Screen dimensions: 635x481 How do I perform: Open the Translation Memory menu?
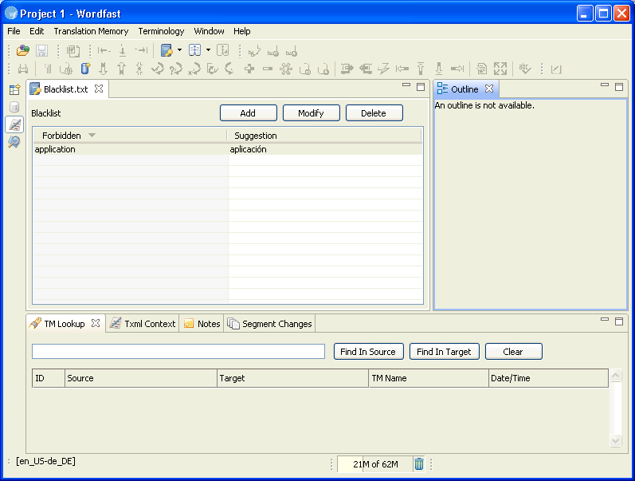91,31
